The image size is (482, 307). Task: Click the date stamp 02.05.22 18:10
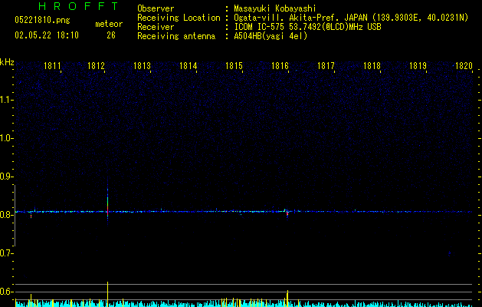[47, 35]
